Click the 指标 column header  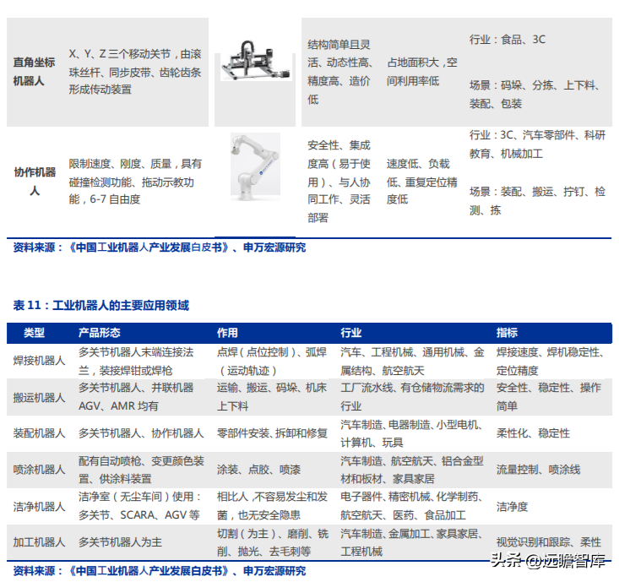507,334
